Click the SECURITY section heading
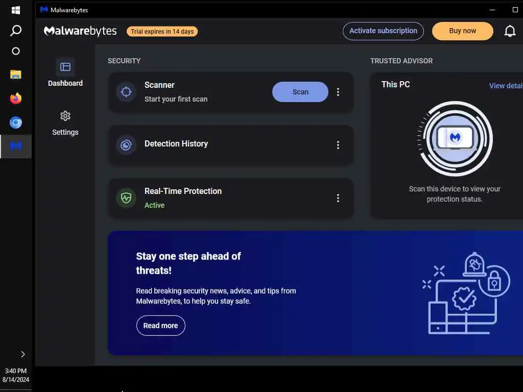 coord(124,61)
